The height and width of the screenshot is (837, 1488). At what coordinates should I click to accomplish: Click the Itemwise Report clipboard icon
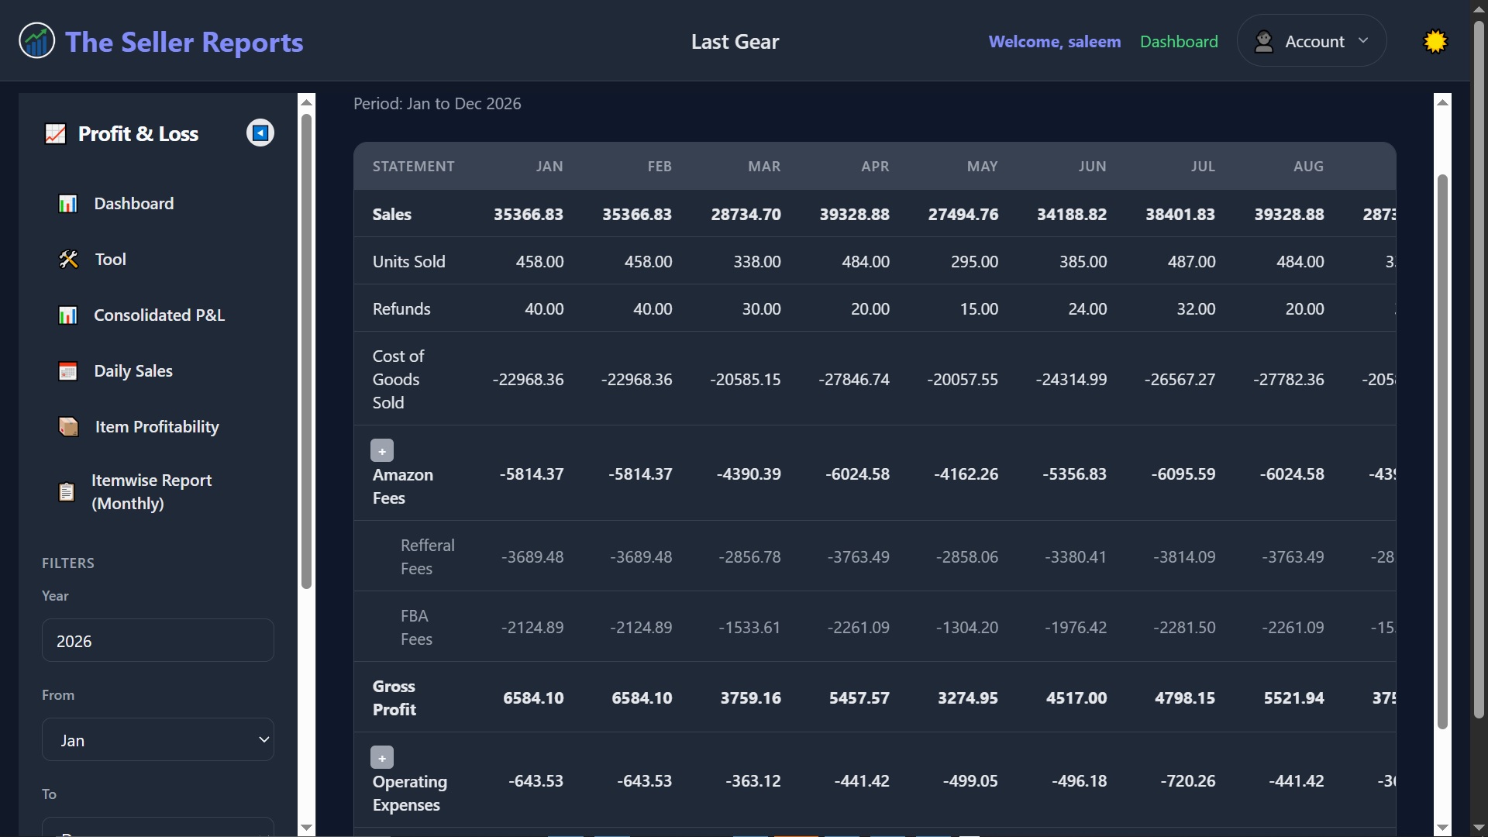[x=67, y=492]
